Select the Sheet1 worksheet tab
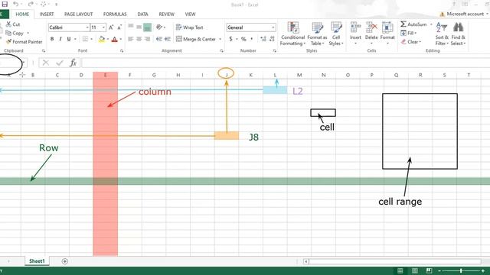Screen dimensions: 490x275 point(37,261)
